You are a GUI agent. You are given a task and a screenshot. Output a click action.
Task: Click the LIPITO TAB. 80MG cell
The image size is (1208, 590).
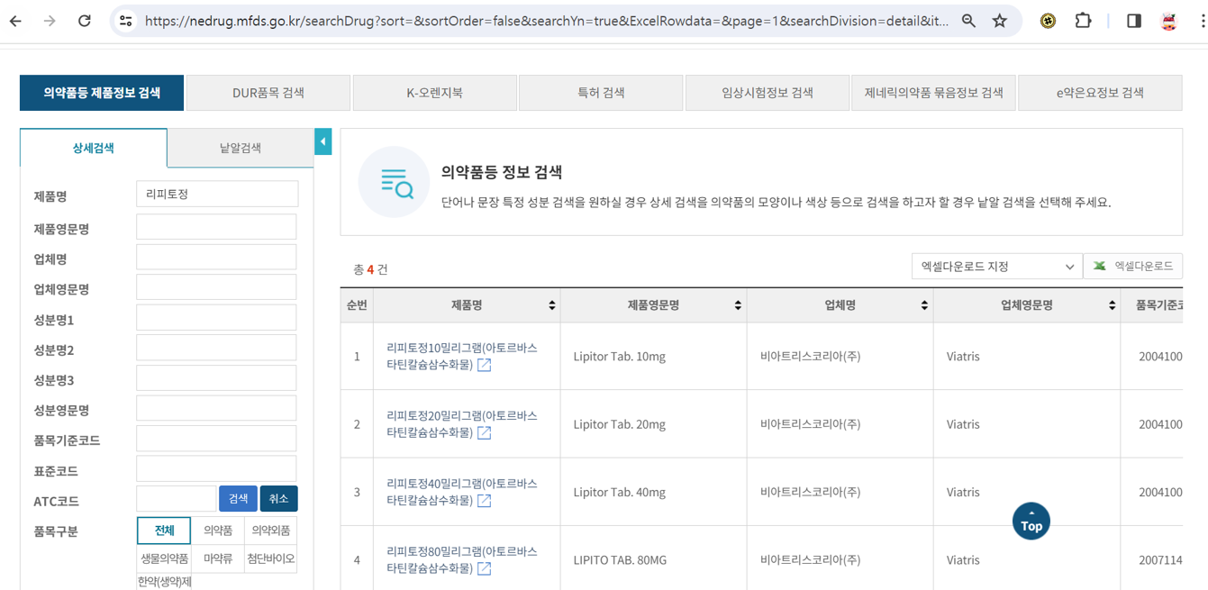653,559
